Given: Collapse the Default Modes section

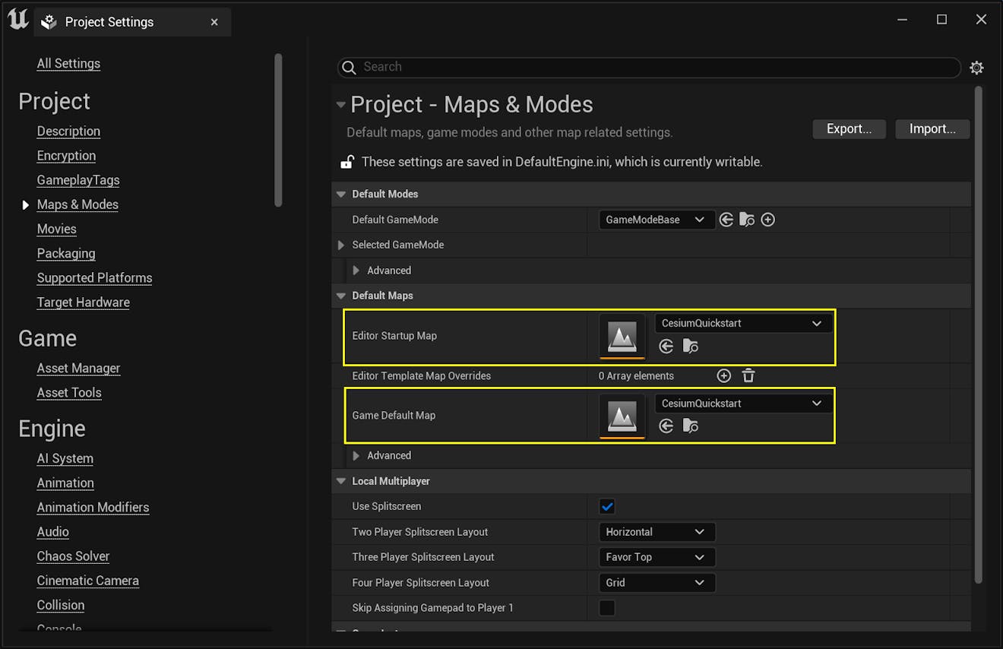Looking at the screenshot, I should tap(340, 194).
